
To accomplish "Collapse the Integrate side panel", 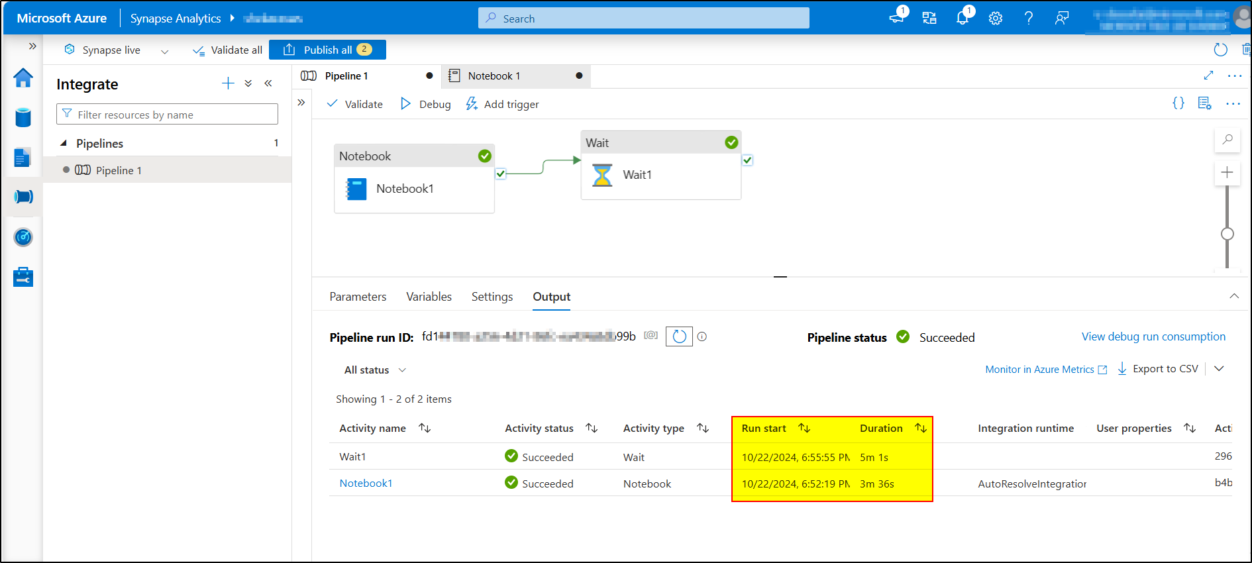I will point(268,83).
